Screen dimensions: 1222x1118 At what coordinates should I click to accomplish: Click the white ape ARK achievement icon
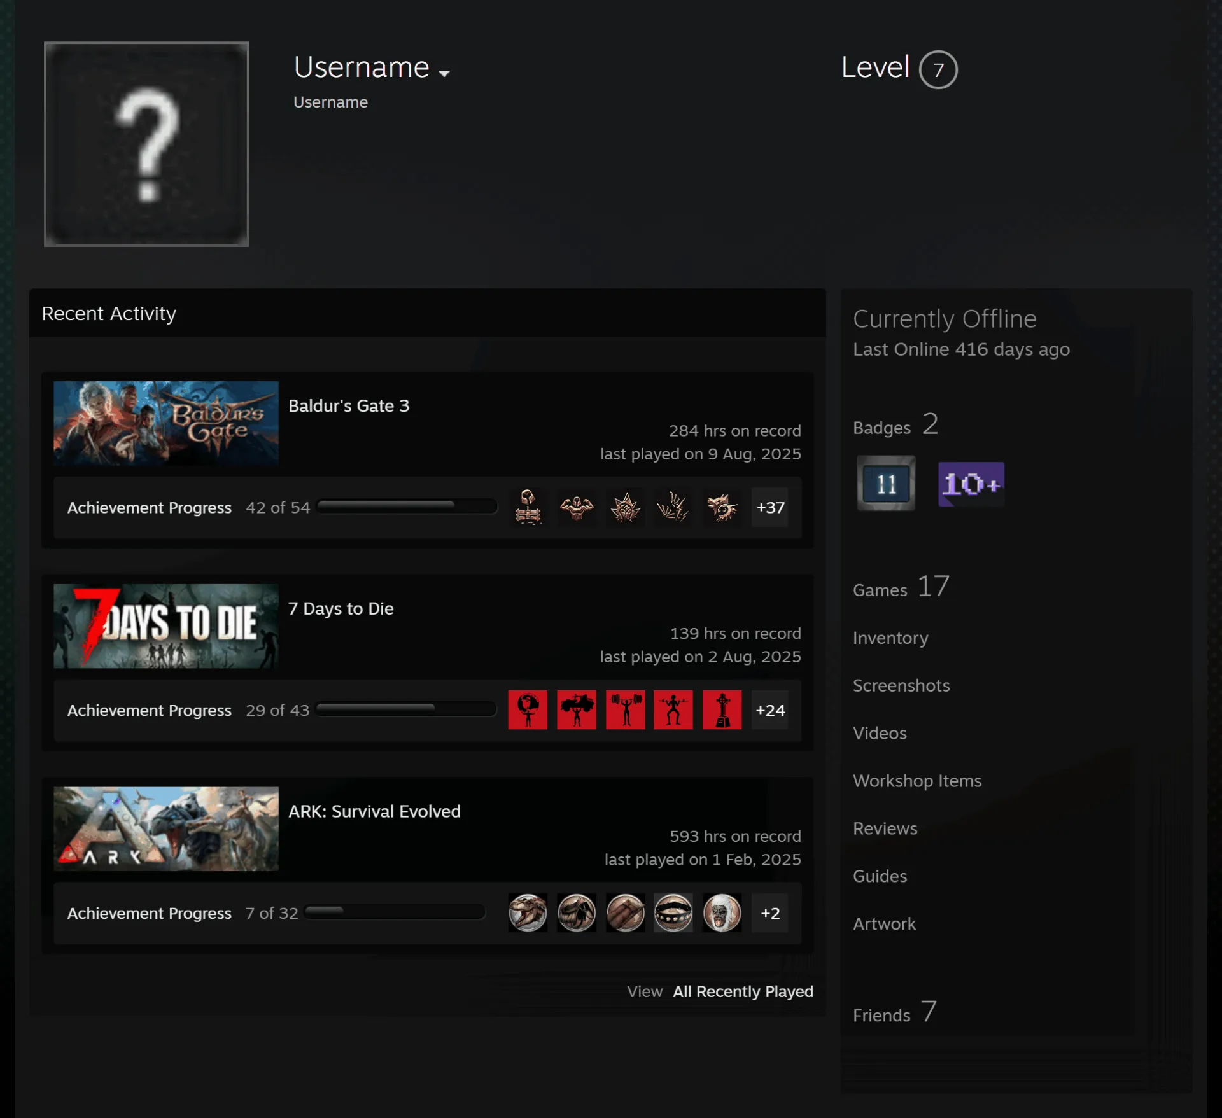[x=722, y=912]
